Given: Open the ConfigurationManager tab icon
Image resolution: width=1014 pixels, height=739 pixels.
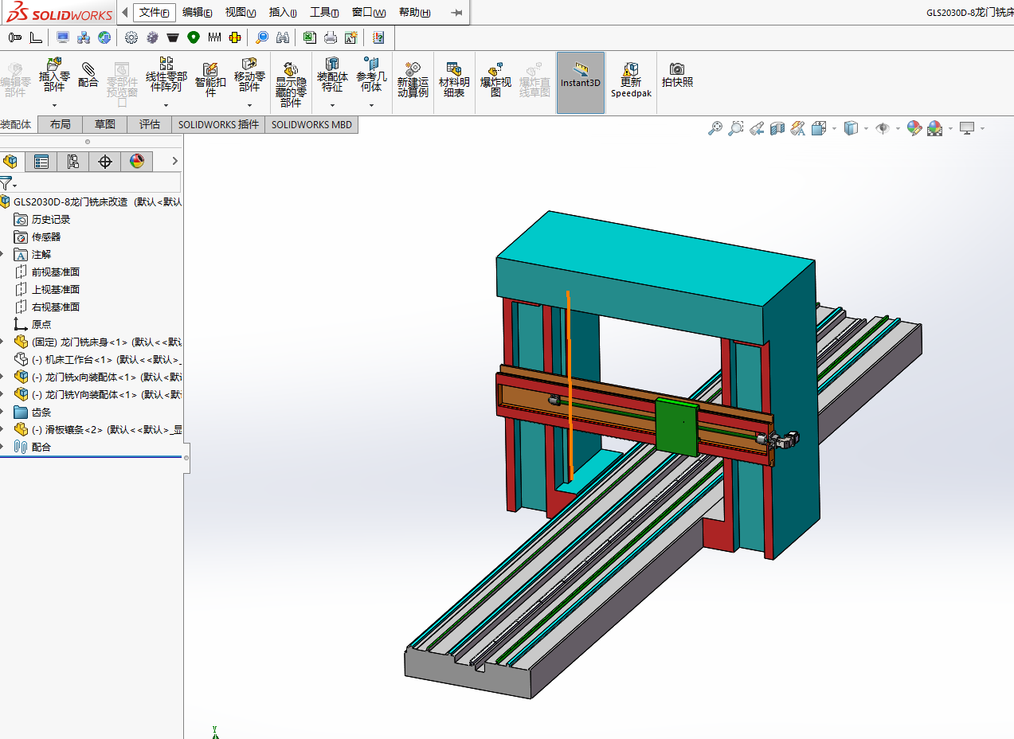Looking at the screenshot, I should pos(73,162).
